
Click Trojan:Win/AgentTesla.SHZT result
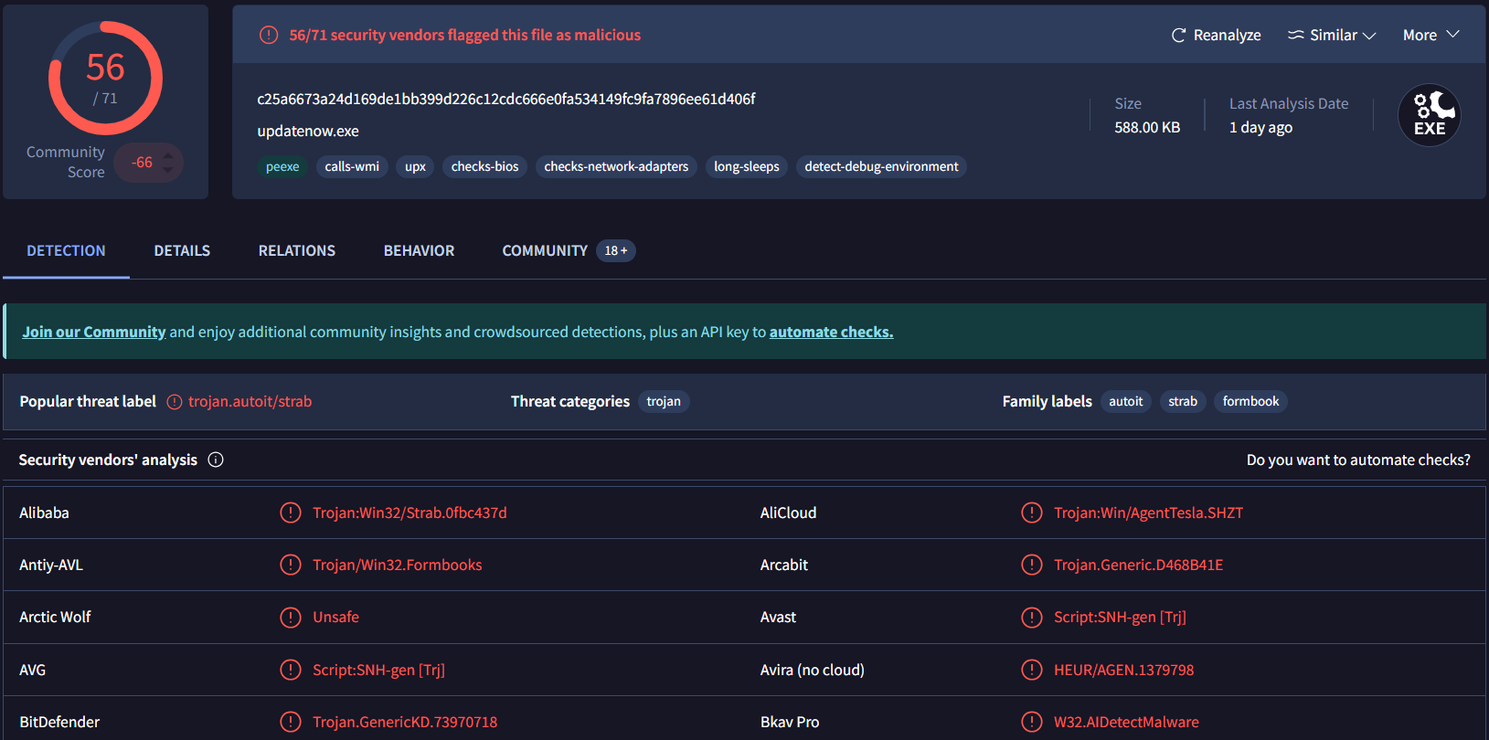pos(1148,513)
